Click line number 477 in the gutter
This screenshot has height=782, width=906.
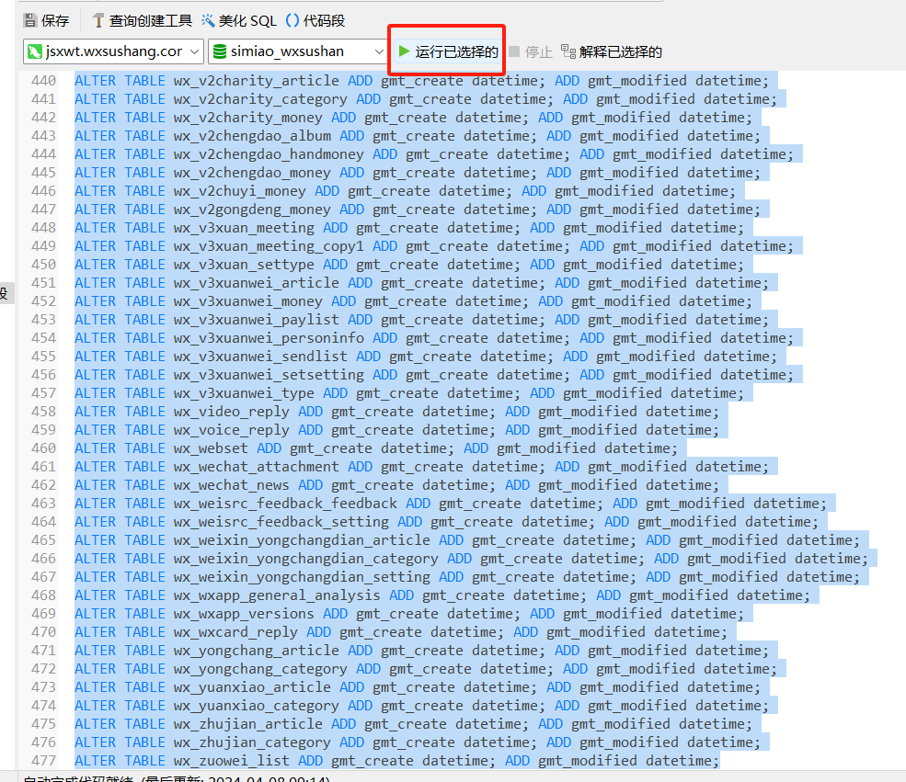tap(44, 761)
